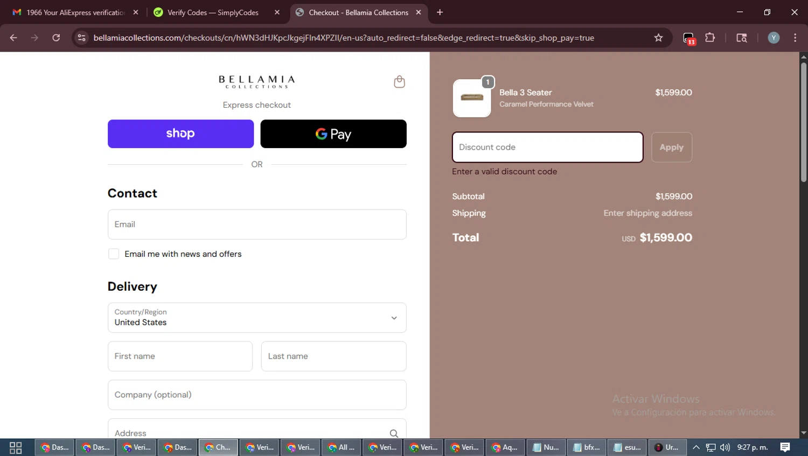
Task: Click the address search magnifier icon
Action: [394, 433]
